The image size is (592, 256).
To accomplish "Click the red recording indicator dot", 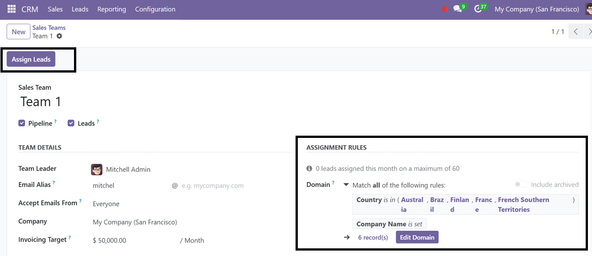I will click(x=444, y=9).
